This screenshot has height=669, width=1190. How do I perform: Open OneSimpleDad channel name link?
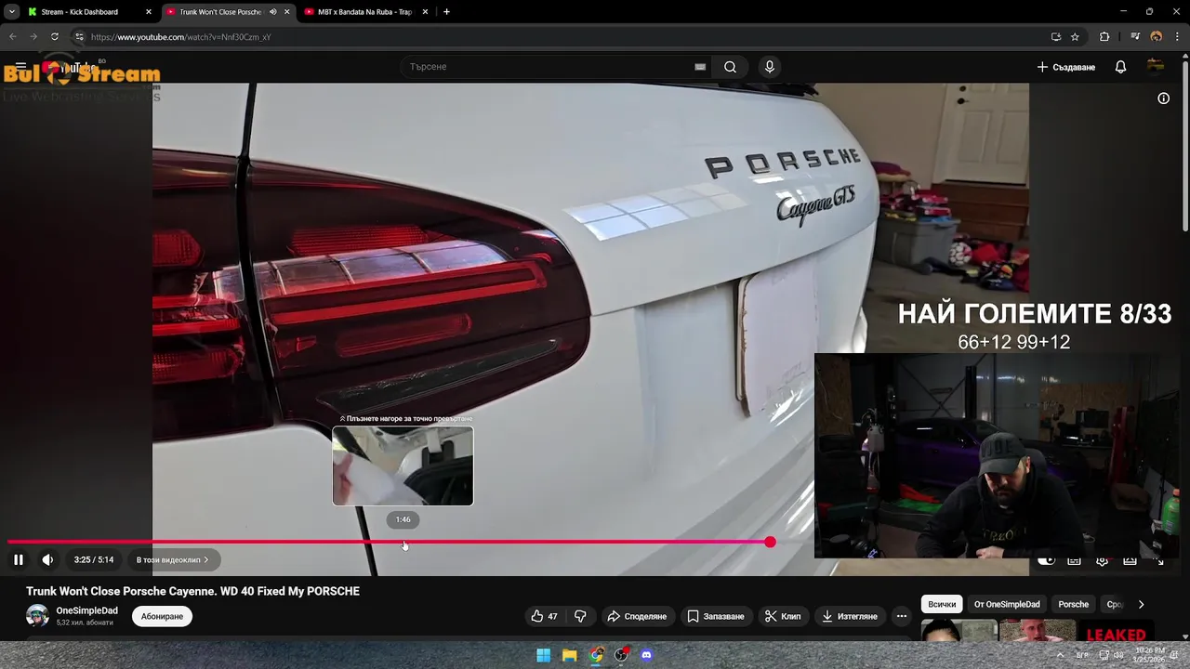click(x=86, y=610)
